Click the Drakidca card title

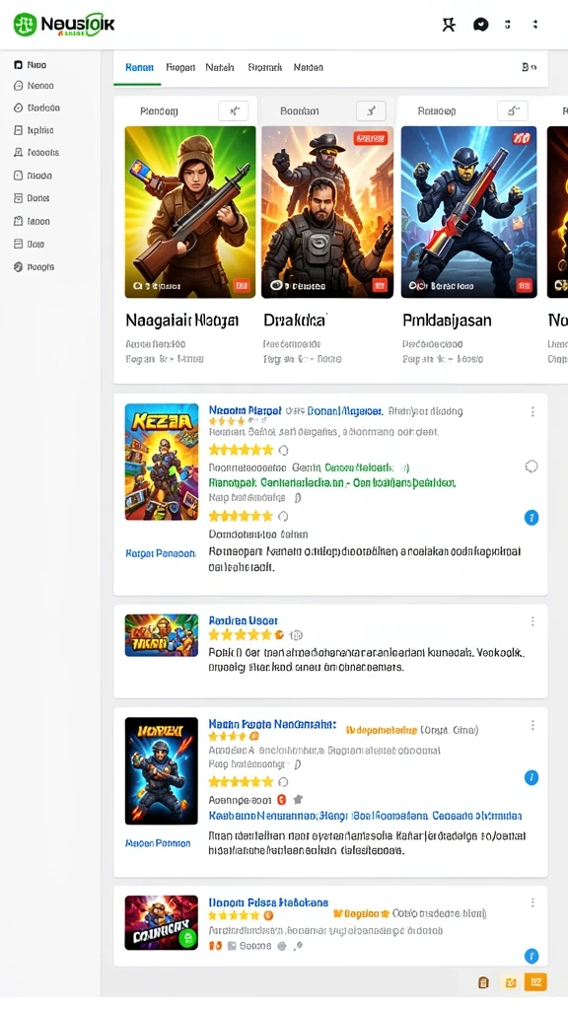click(x=296, y=321)
